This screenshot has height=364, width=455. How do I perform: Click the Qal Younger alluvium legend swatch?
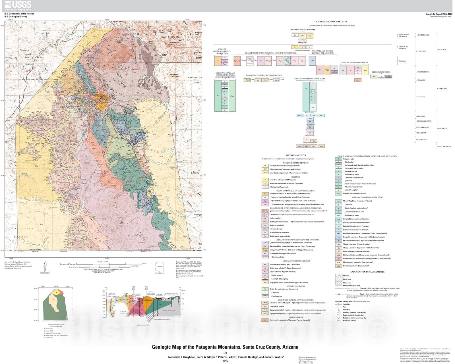(x=265, y=166)
